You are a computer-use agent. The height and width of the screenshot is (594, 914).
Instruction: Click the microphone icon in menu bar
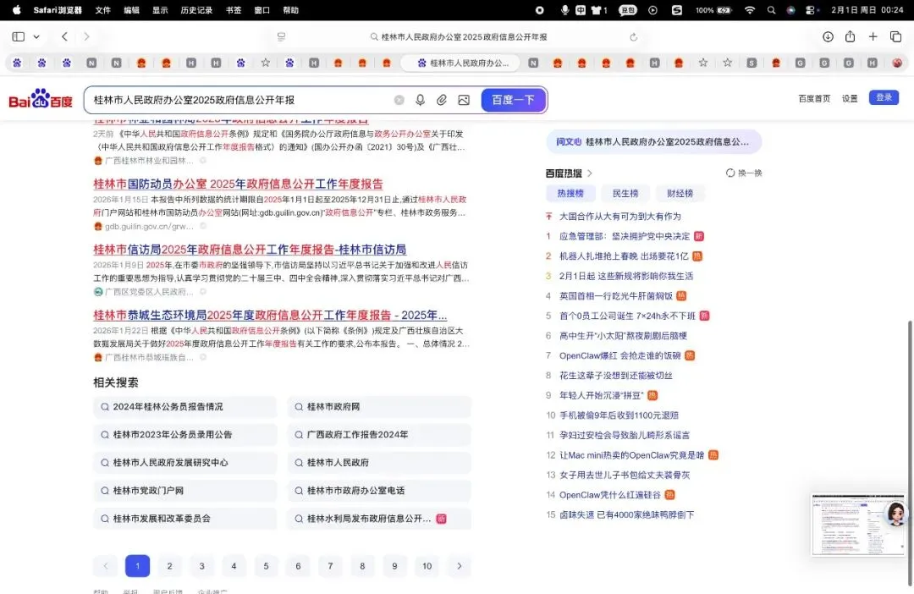tap(564, 10)
